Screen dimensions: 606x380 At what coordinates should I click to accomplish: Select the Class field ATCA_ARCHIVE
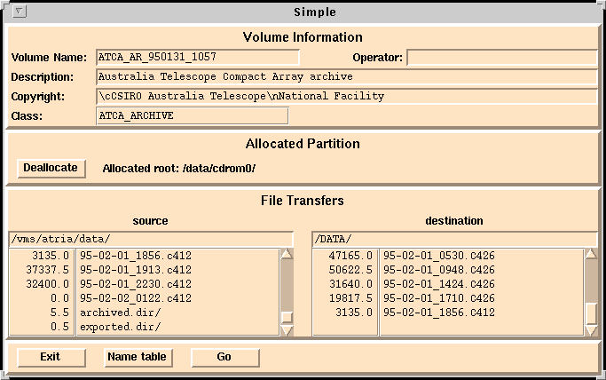click(x=192, y=115)
